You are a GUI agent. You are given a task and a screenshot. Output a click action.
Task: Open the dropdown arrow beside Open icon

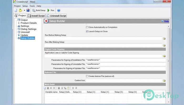click(24, 10)
